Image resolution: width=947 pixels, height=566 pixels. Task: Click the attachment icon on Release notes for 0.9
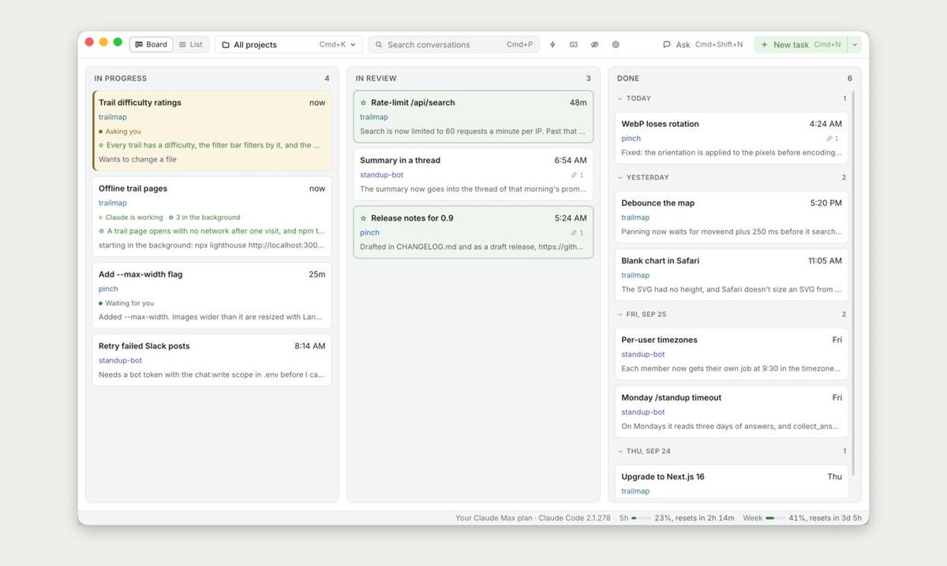575,233
